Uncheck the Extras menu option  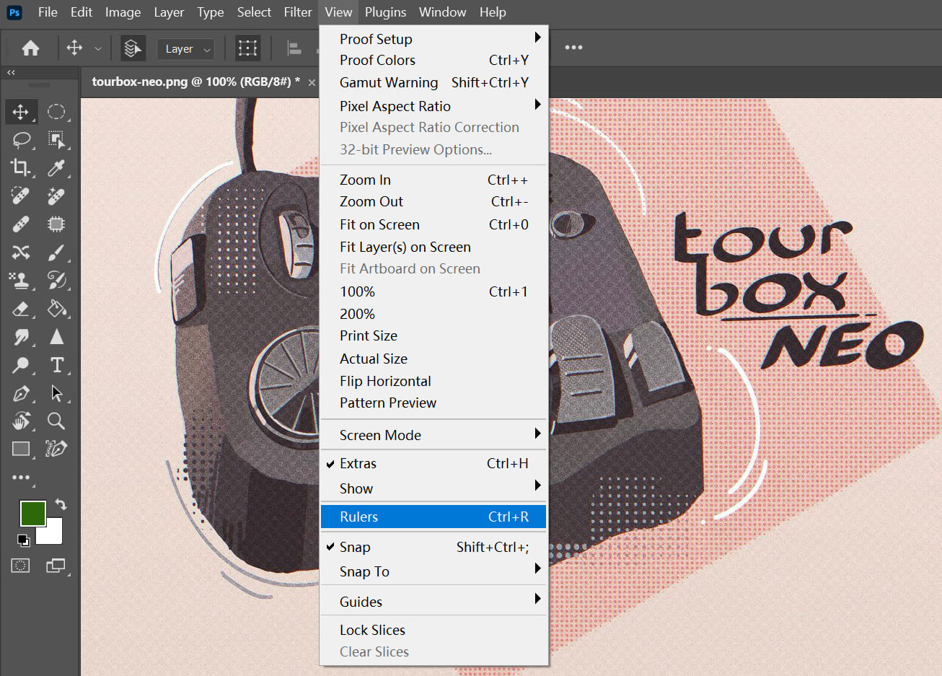358,464
